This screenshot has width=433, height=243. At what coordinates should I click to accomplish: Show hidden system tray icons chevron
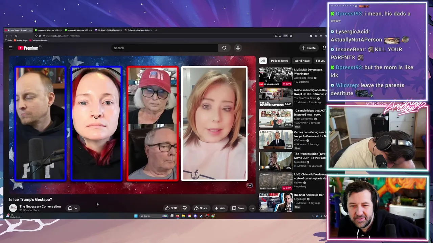click(x=313, y=216)
